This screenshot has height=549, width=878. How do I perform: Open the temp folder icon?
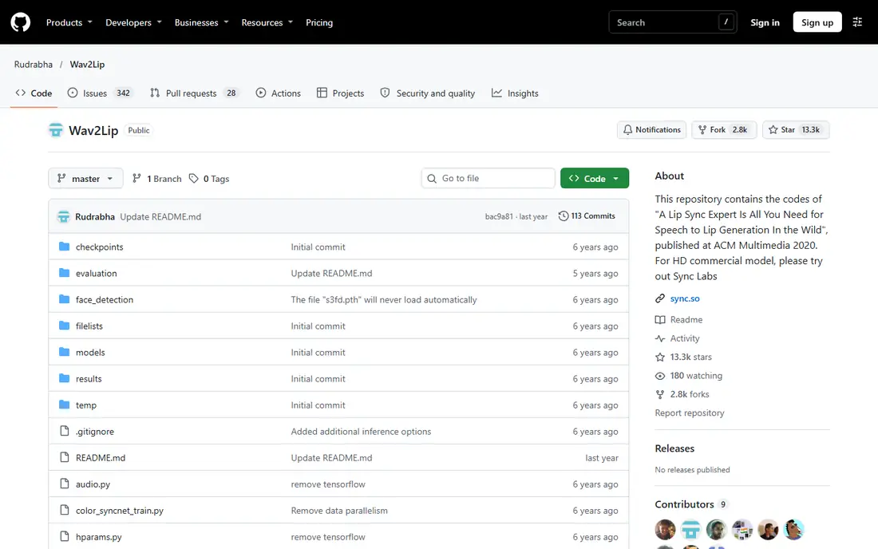pos(65,405)
